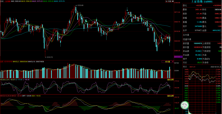222x114 pixels.
Task: Click the 加 button above the chart
Action: pos(166,1)
